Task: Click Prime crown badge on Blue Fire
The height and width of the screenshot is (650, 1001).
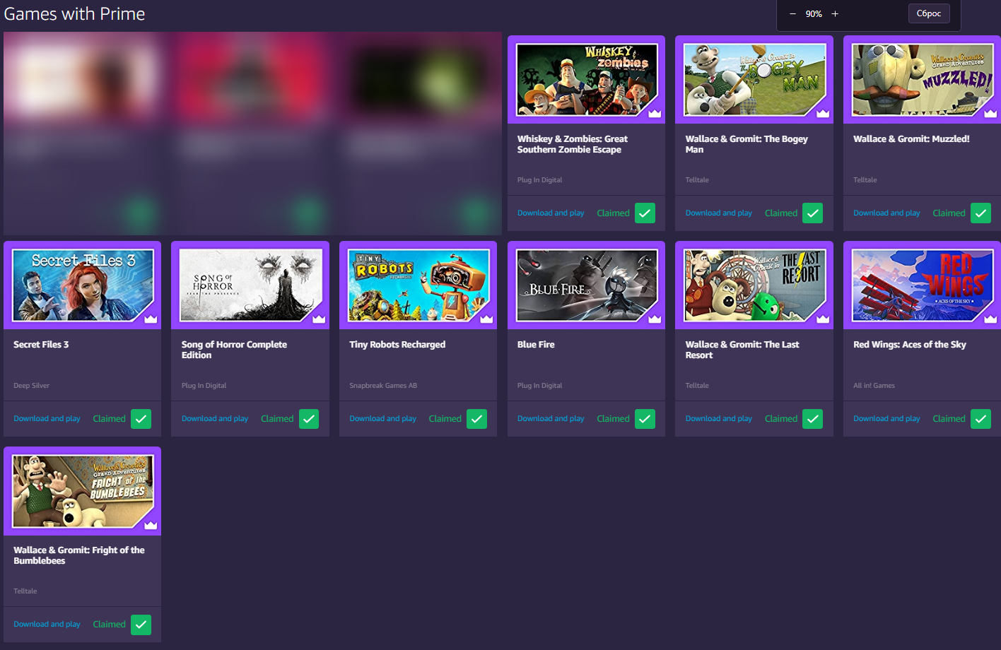Action: pyautogui.click(x=655, y=319)
